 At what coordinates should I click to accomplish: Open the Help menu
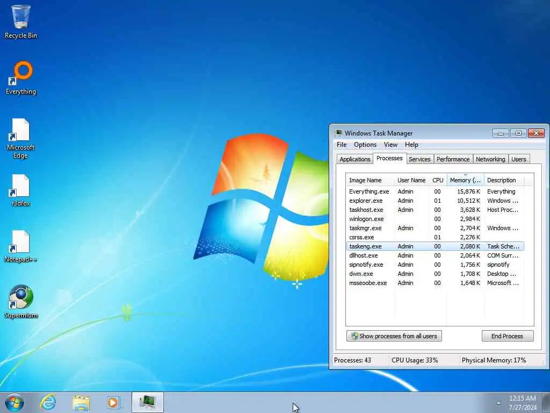pyautogui.click(x=411, y=145)
